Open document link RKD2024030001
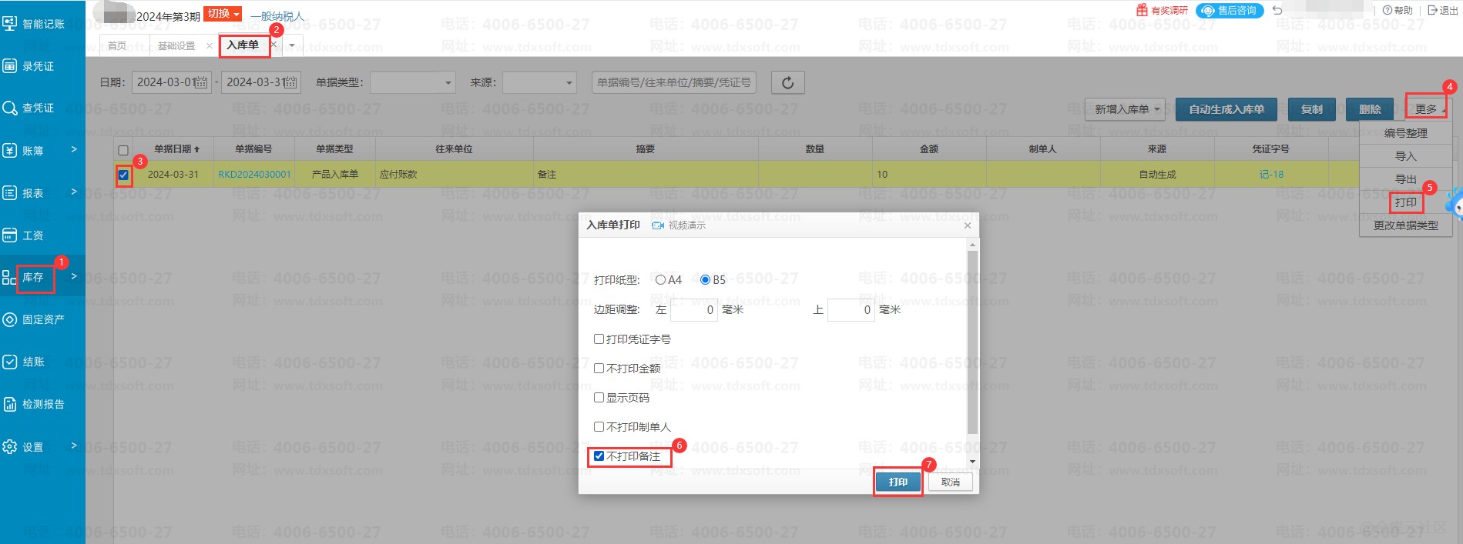Screen dimensions: 1463x544 click(x=255, y=175)
